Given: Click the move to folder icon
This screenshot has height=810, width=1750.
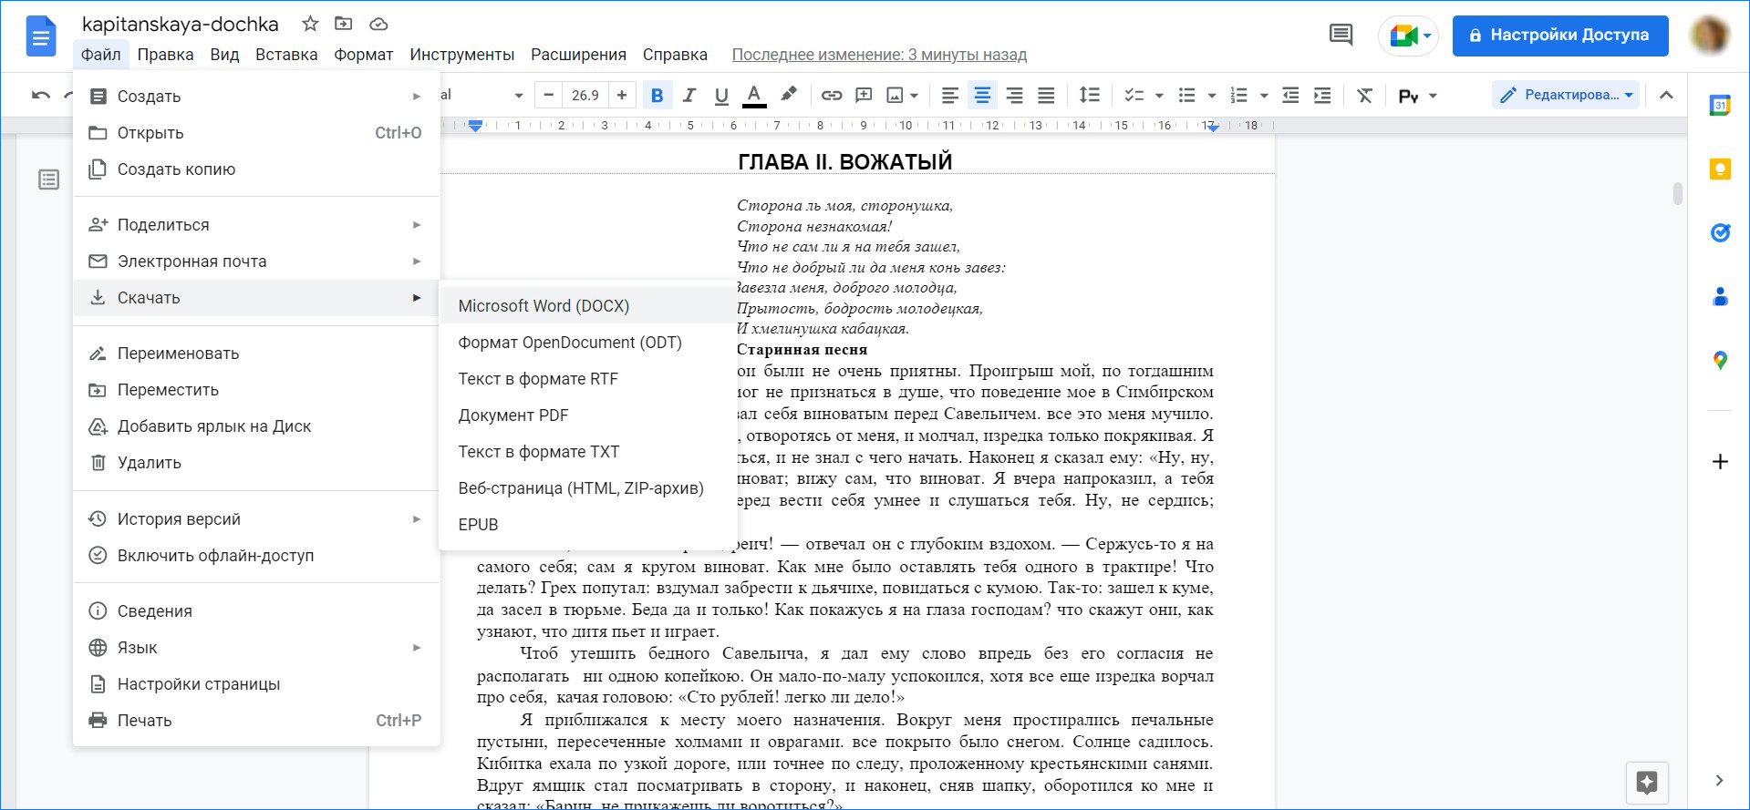Looking at the screenshot, I should coord(344,24).
